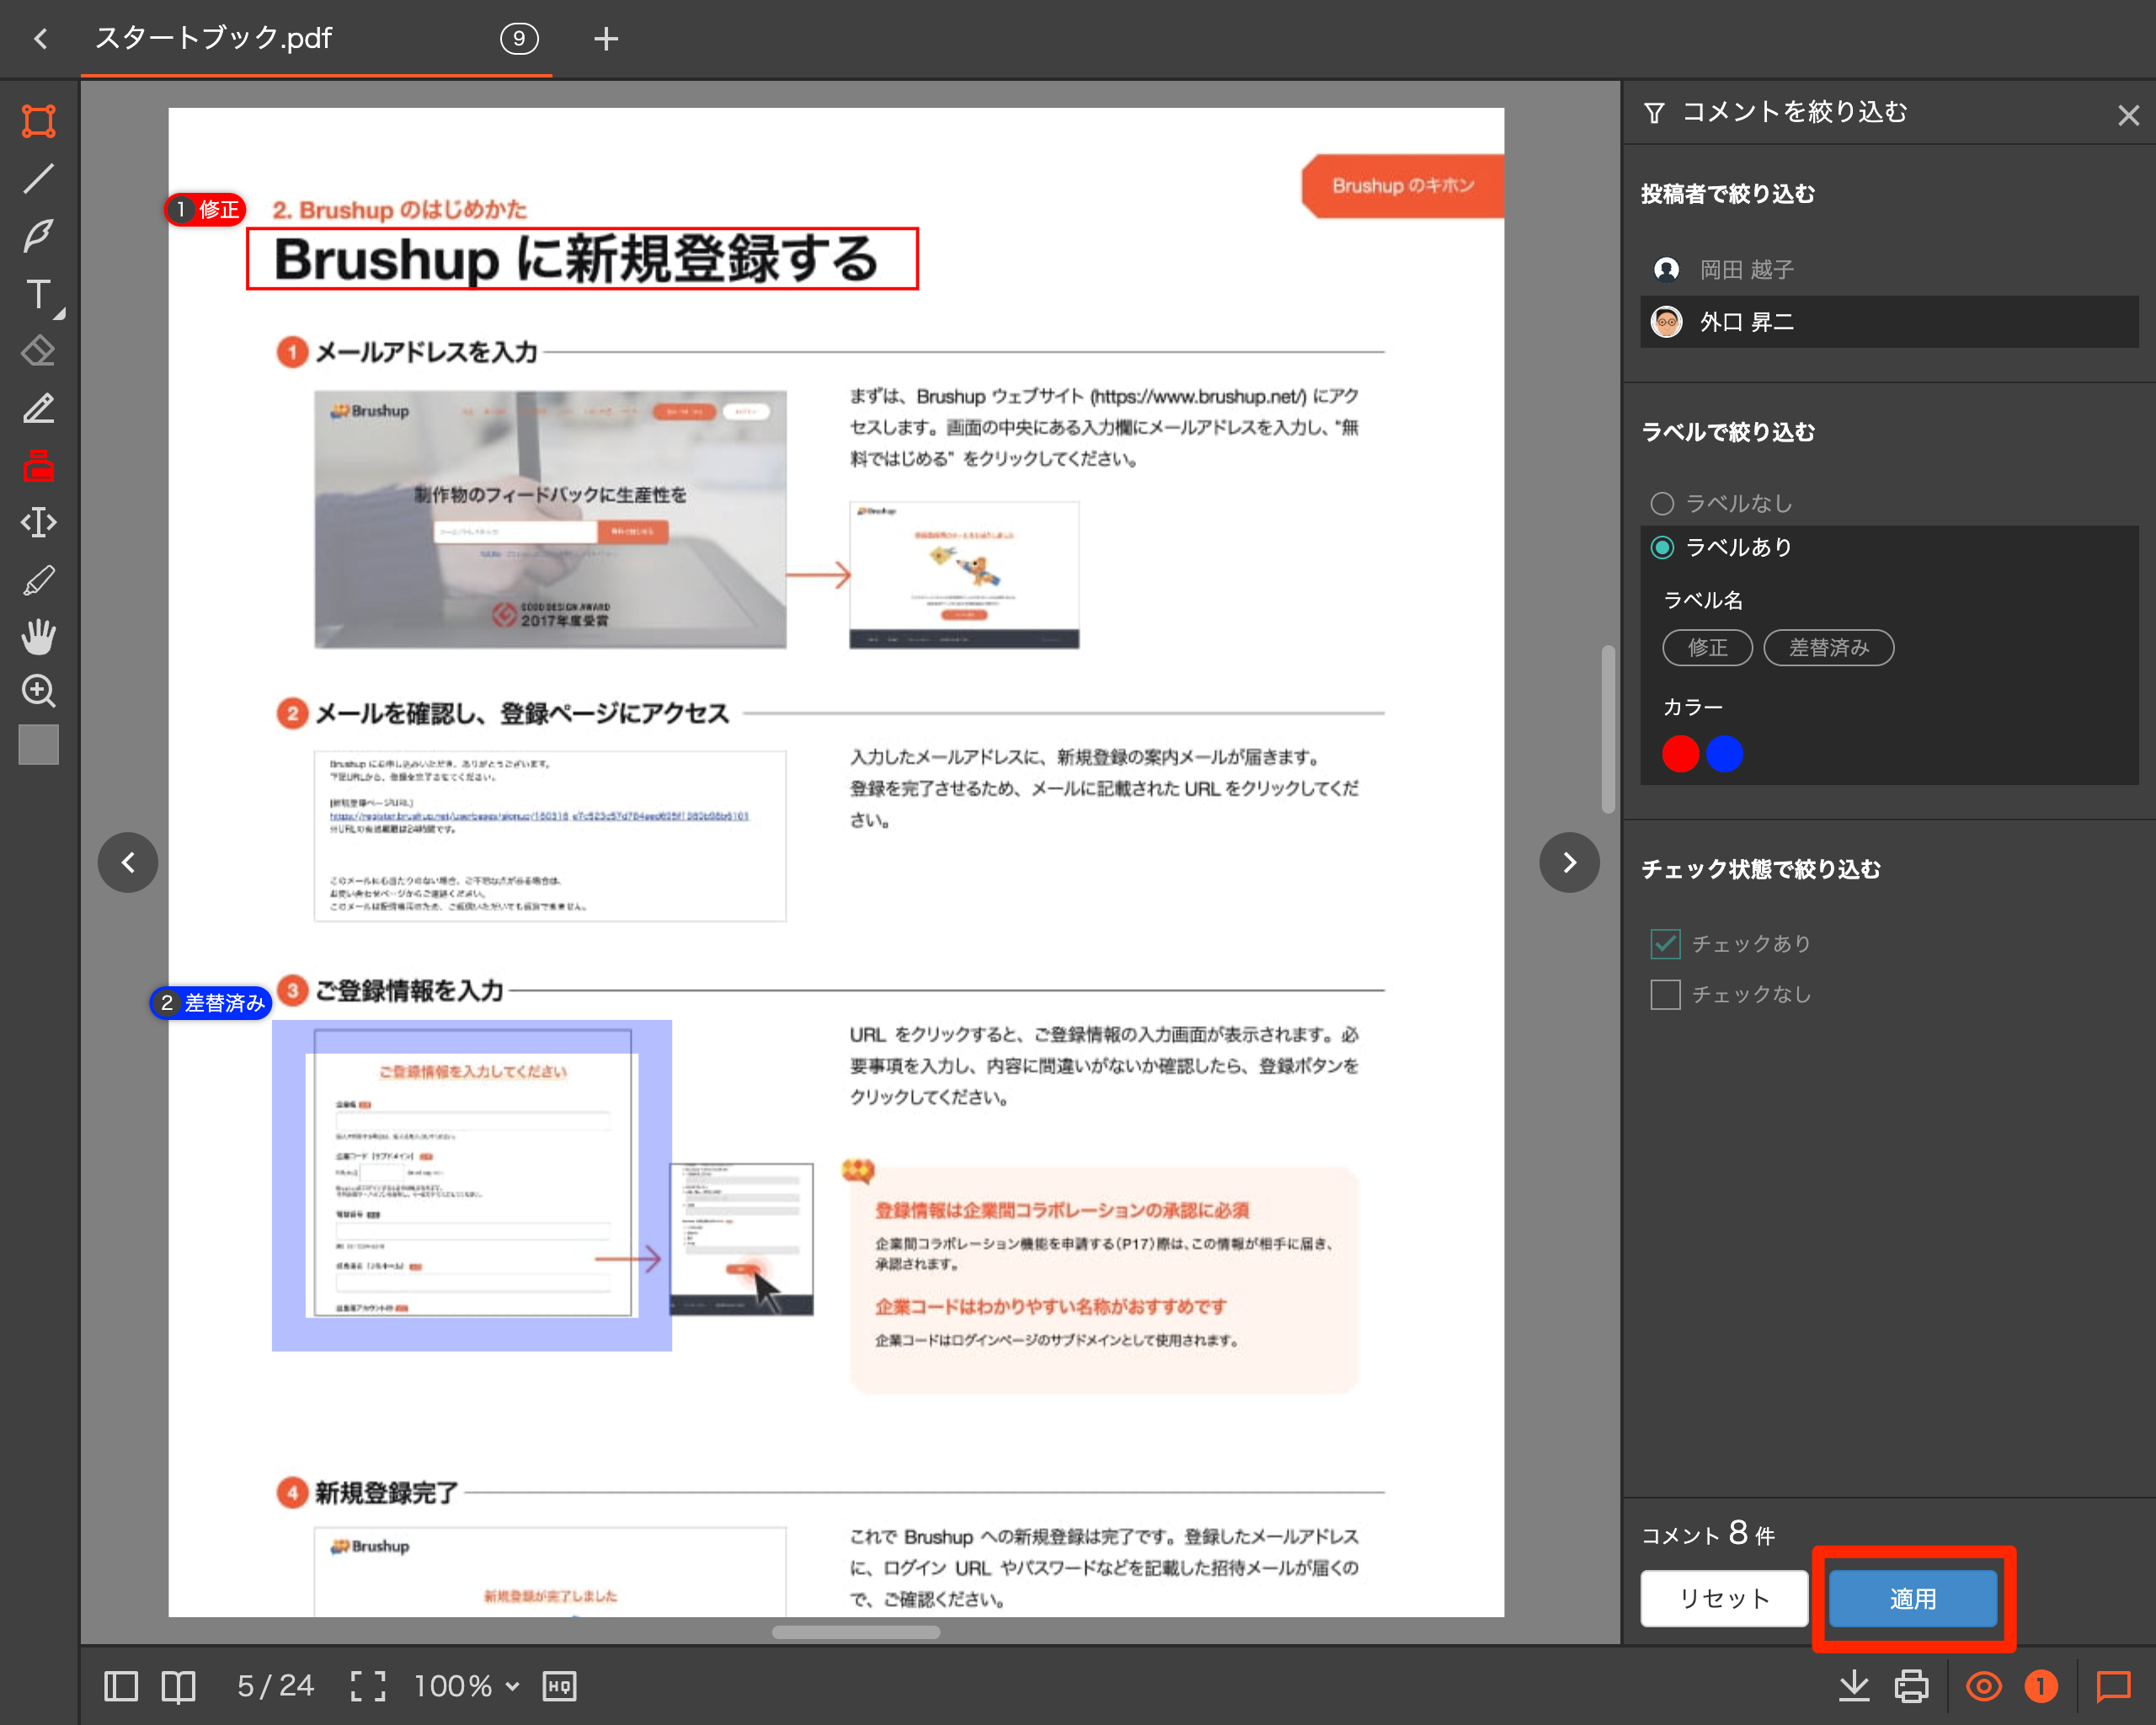
Task: Click the orange 1 filter badge
Action: 2041,1687
